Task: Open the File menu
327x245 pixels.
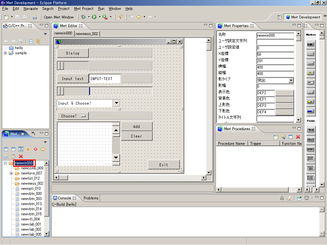Action: point(5,9)
